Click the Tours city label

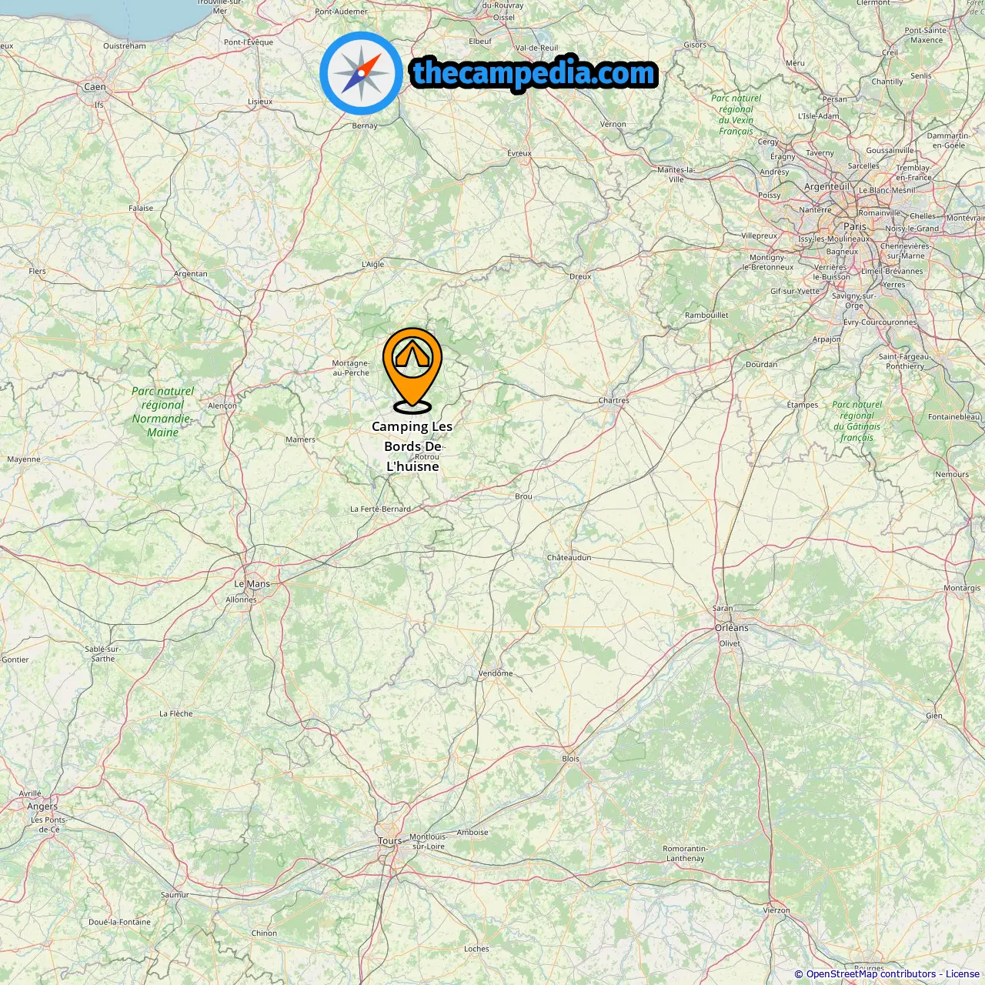click(x=390, y=841)
